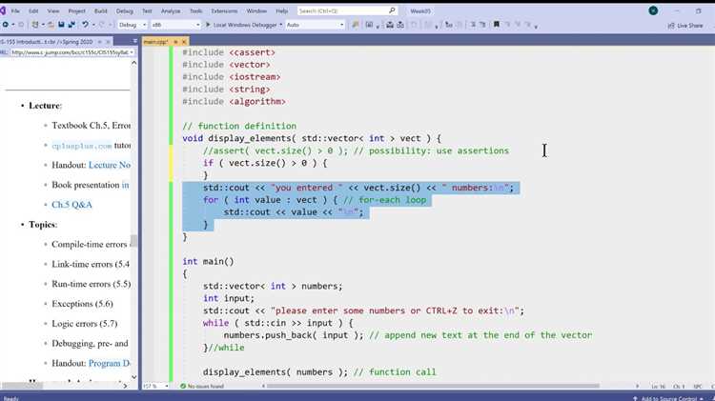Image resolution: width=715 pixels, height=401 pixels.
Task: Click the web panel vertical scrollbar thumb
Action: (133, 240)
